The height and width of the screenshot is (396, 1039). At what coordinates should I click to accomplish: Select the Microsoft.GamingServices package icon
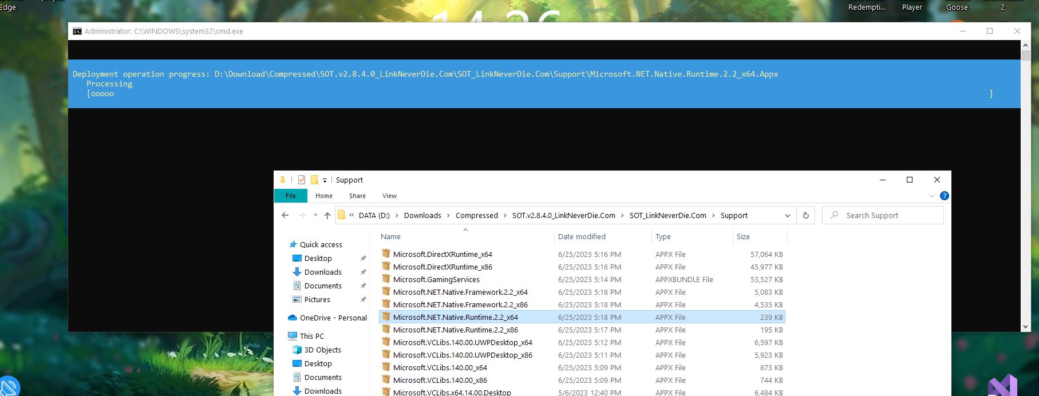[386, 279]
